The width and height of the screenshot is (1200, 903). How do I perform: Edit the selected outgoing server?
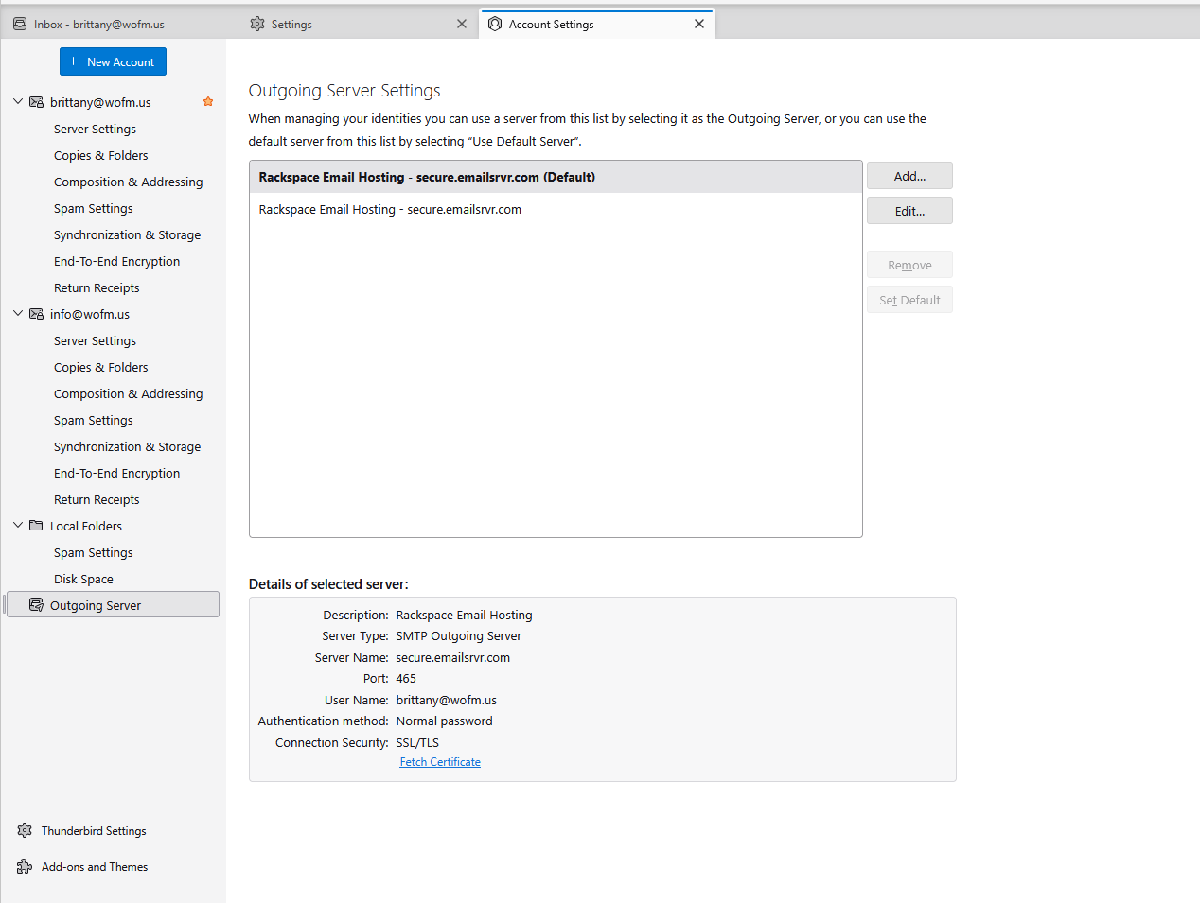909,211
